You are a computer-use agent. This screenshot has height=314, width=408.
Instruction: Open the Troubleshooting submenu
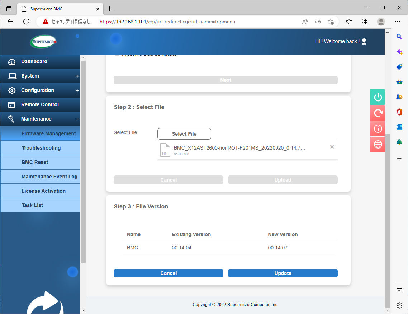coord(40,148)
